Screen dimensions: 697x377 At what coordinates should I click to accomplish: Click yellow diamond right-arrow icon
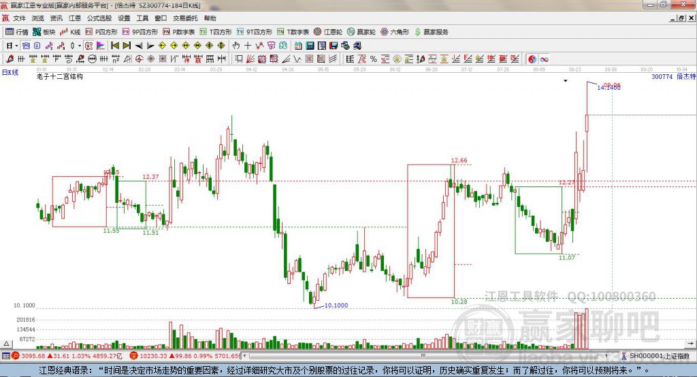tap(174, 46)
